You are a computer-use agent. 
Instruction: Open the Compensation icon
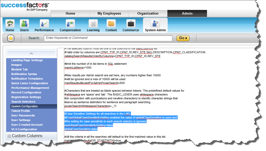coord(70,24)
